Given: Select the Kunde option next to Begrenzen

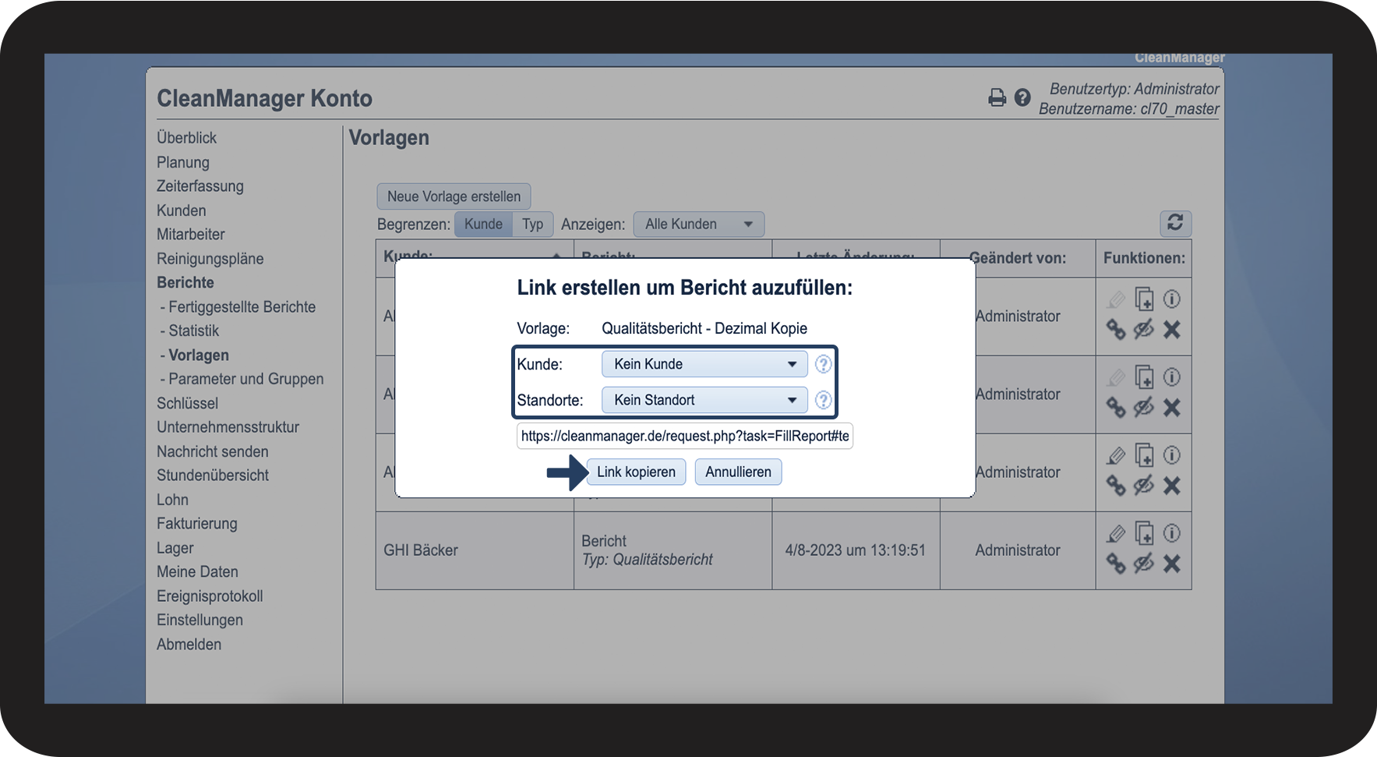Looking at the screenshot, I should pyautogui.click(x=483, y=224).
